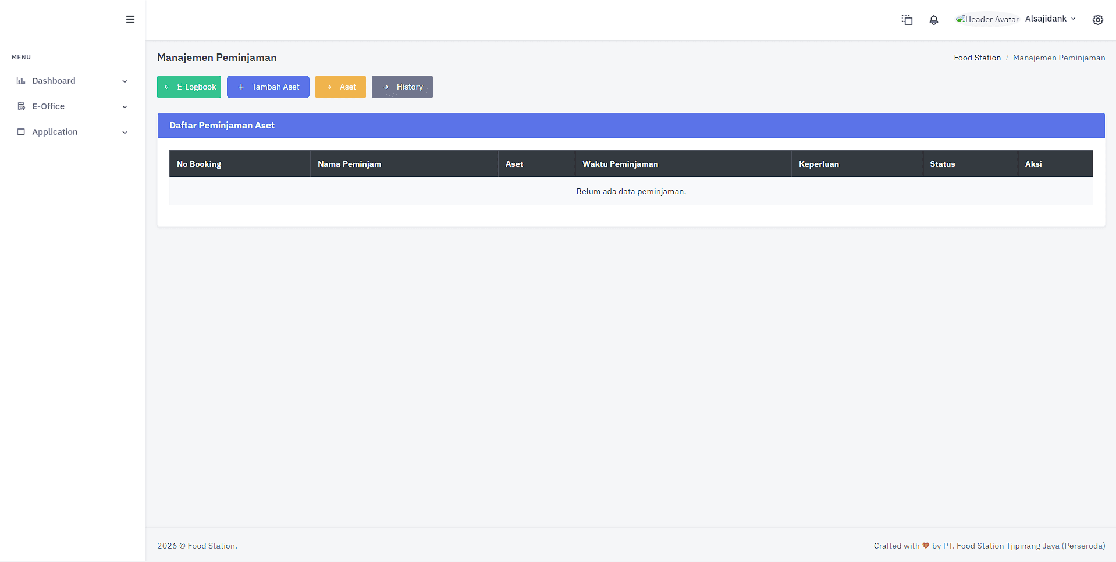Screen dimensions: 1116x562
Task: Click the plus icon on Tambah Aset
Action: pos(242,87)
